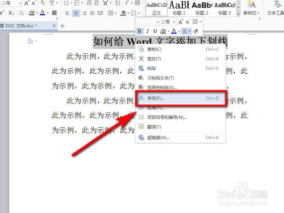The width and height of the screenshot is (284, 213).
Task: Toggle the ribbon center alignment button
Action: click(x=76, y=13)
